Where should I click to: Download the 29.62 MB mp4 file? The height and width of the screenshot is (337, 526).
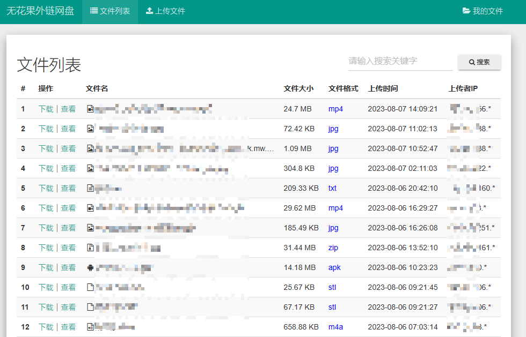tap(46, 208)
